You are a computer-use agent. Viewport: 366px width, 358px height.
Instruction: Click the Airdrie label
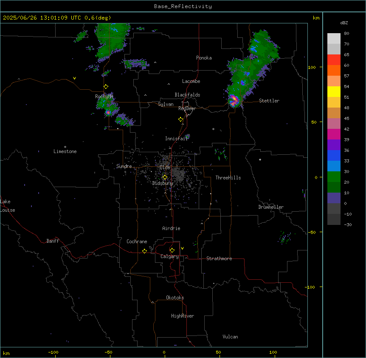(x=172, y=228)
